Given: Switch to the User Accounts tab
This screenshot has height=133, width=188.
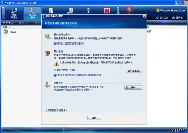Looking at the screenshot, I should [x=33, y=13].
